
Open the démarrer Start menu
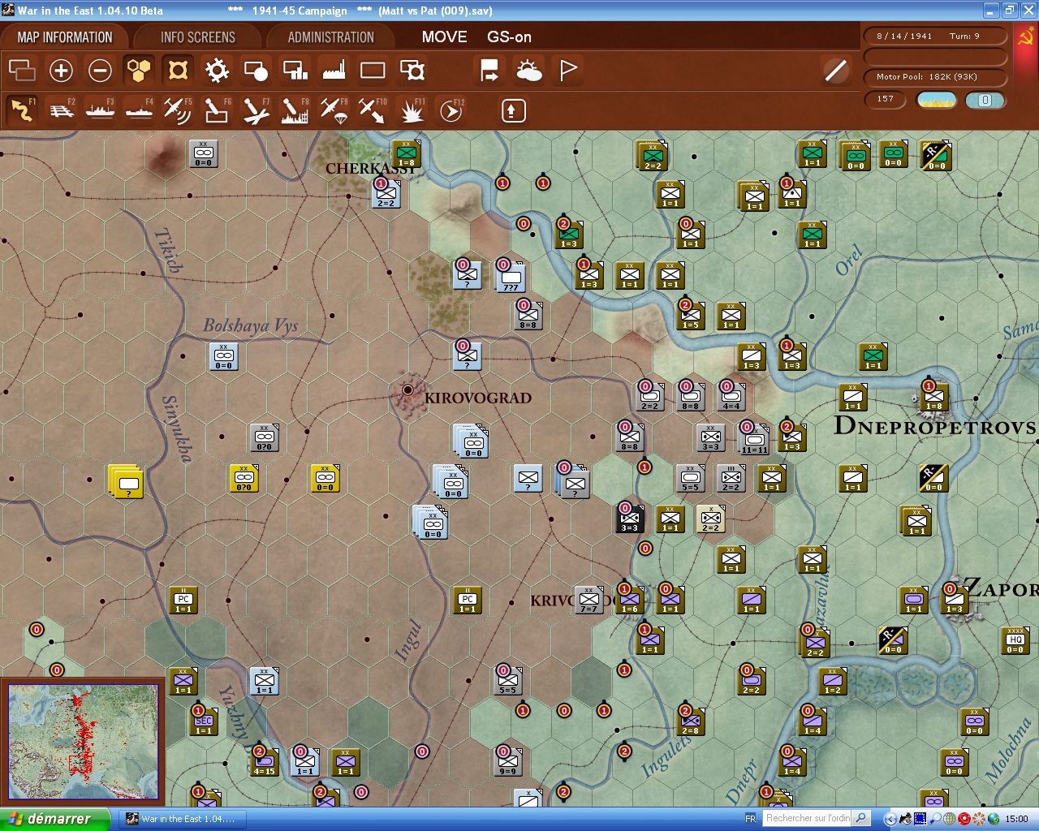coord(54,819)
